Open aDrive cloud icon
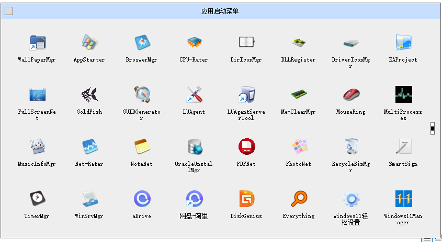 142,199
